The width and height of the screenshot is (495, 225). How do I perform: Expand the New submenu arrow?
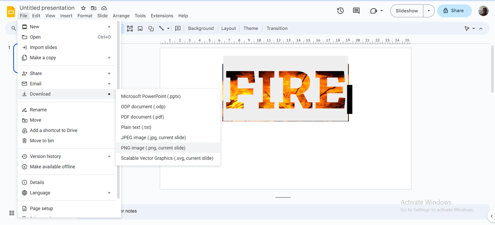pyautogui.click(x=109, y=27)
